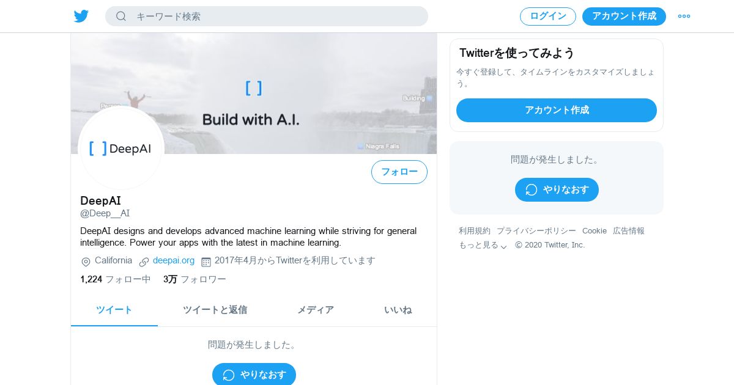Click the ログイン button
Image resolution: width=734 pixels, height=385 pixels.
[548, 16]
